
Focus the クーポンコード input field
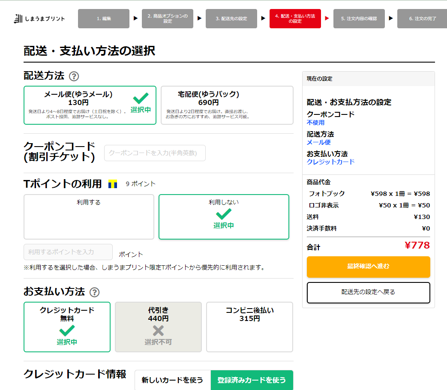155,153
